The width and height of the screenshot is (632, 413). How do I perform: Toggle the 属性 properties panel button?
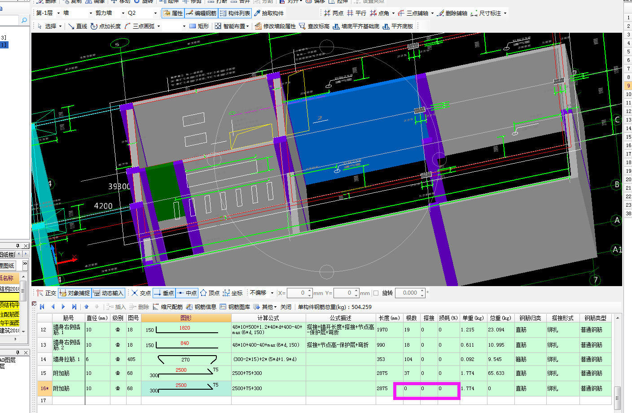tap(173, 13)
